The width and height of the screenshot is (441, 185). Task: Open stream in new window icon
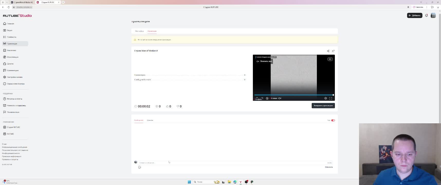point(333,51)
